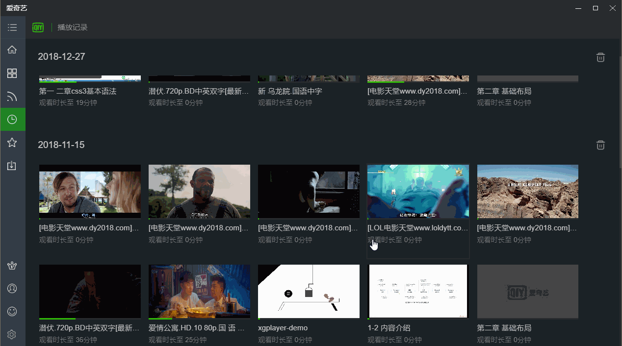Click the 播放记录 header label
The image size is (622, 346).
[x=73, y=27]
